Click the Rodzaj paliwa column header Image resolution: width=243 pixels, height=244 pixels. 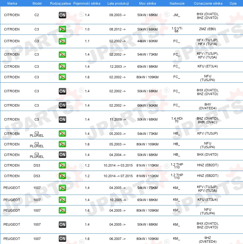click(60, 3)
